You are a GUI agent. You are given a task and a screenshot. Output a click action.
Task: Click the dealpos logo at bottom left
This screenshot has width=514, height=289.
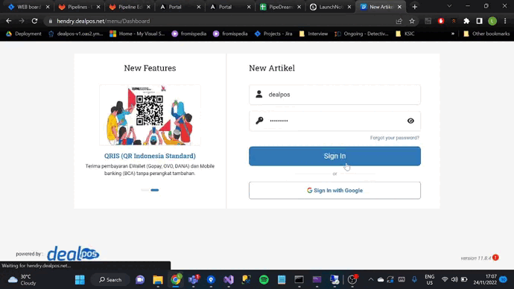[x=73, y=253]
